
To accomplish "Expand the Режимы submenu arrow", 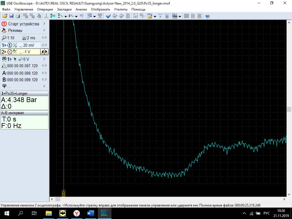I will pyautogui.click(x=44, y=30).
